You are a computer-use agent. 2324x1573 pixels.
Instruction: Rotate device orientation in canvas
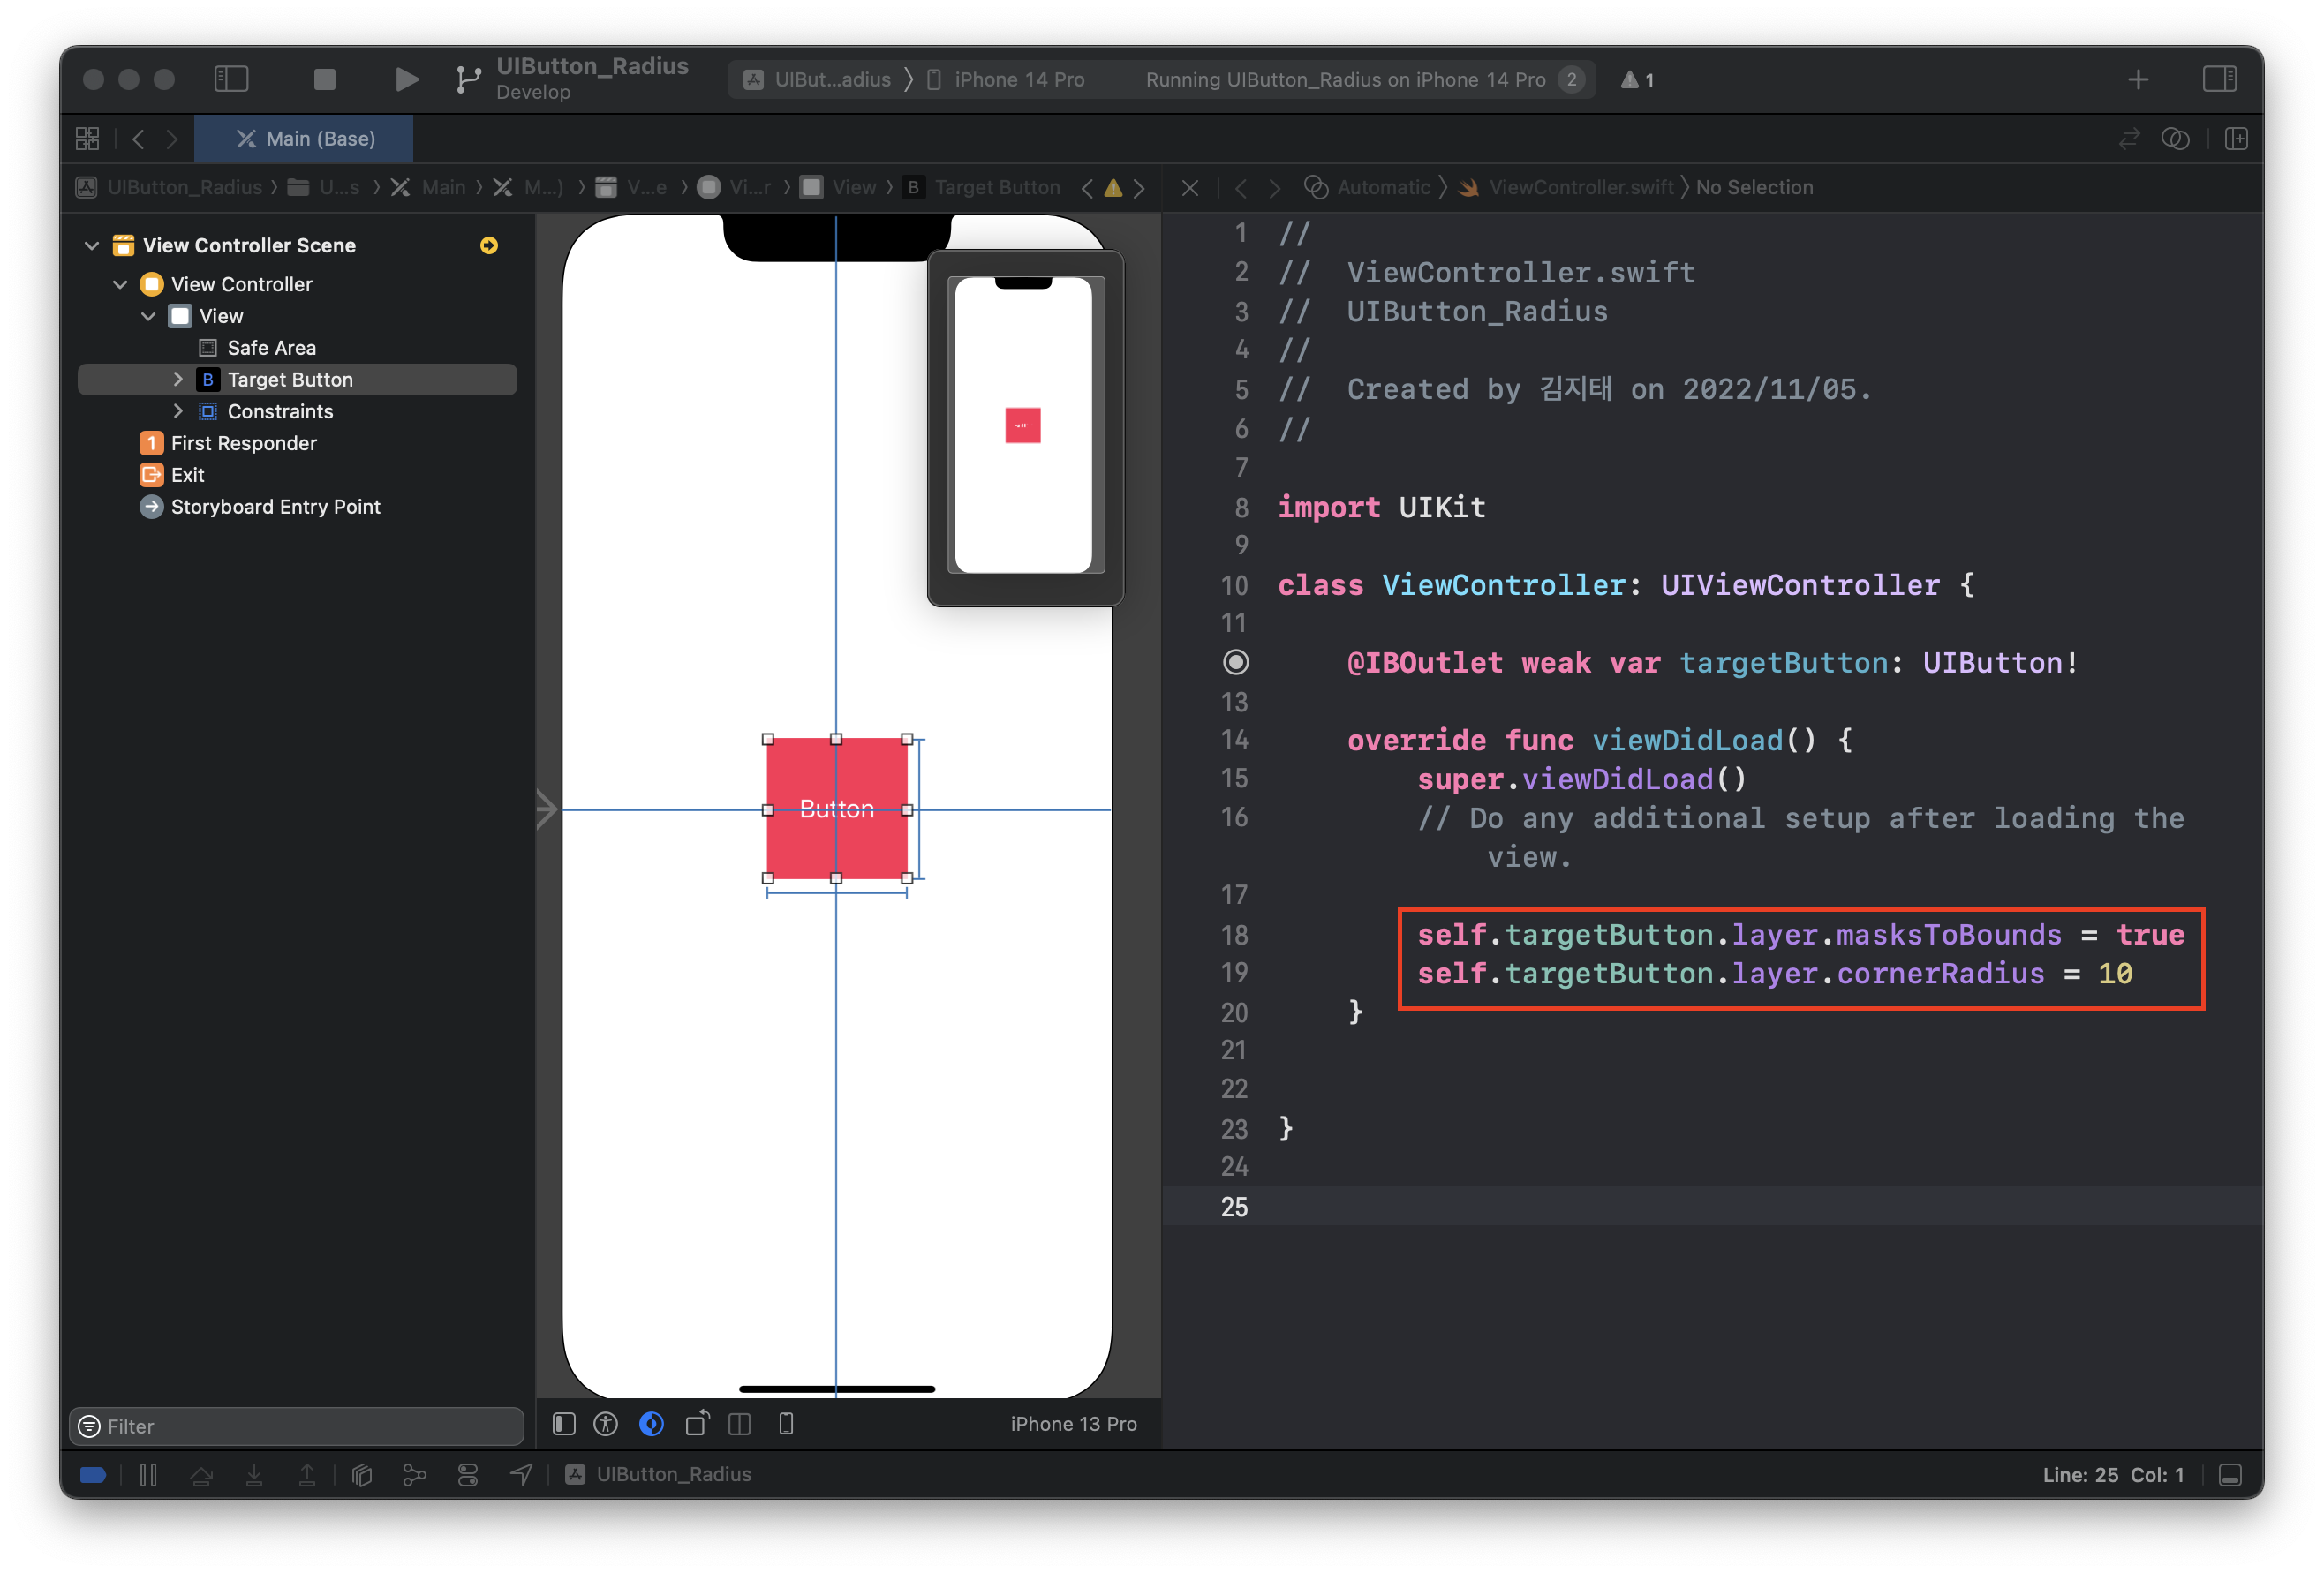click(x=697, y=1424)
